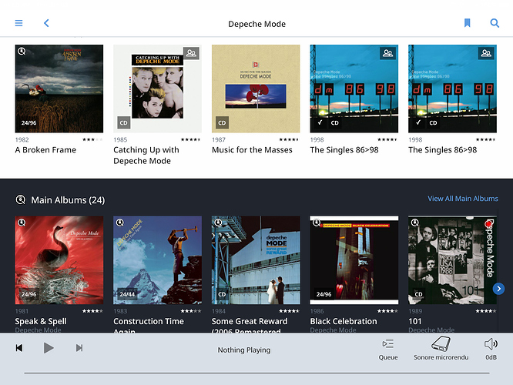
Task: Open volume control showing 0dB
Action: click(491, 350)
